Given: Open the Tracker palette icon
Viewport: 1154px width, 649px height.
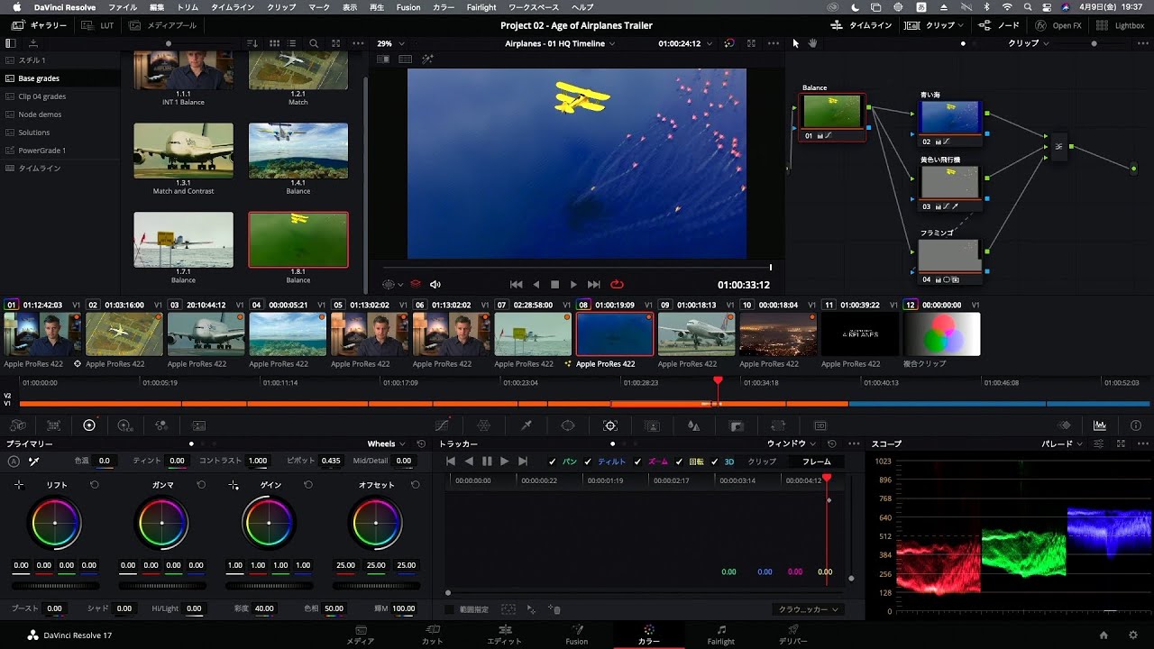Looking at the screenshot, I should (x=610, y=425).
